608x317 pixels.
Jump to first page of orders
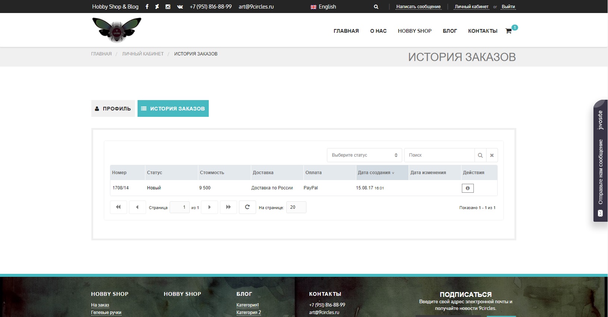coord(118,207)
